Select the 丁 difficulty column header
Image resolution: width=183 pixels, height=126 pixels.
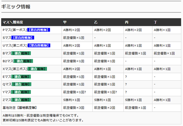[x=156, y=22]
